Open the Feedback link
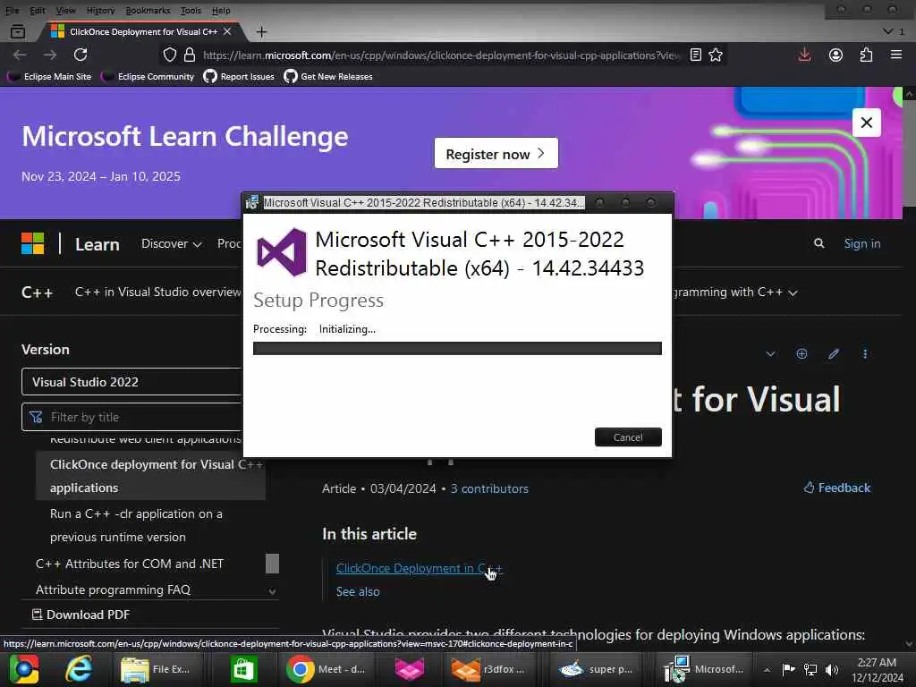 837,488
